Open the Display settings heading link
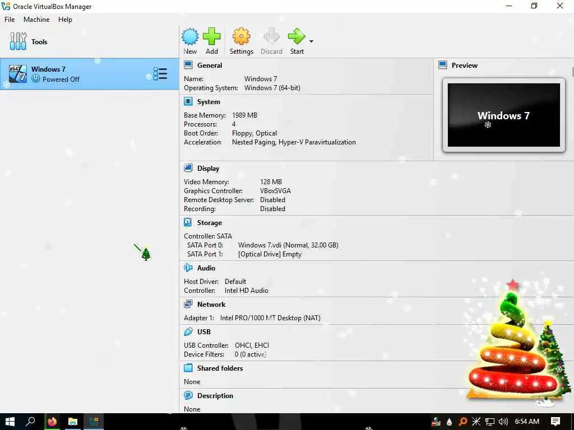Image resolution: width=574 pixels, height=430 pixels. (x=209, y=168)
